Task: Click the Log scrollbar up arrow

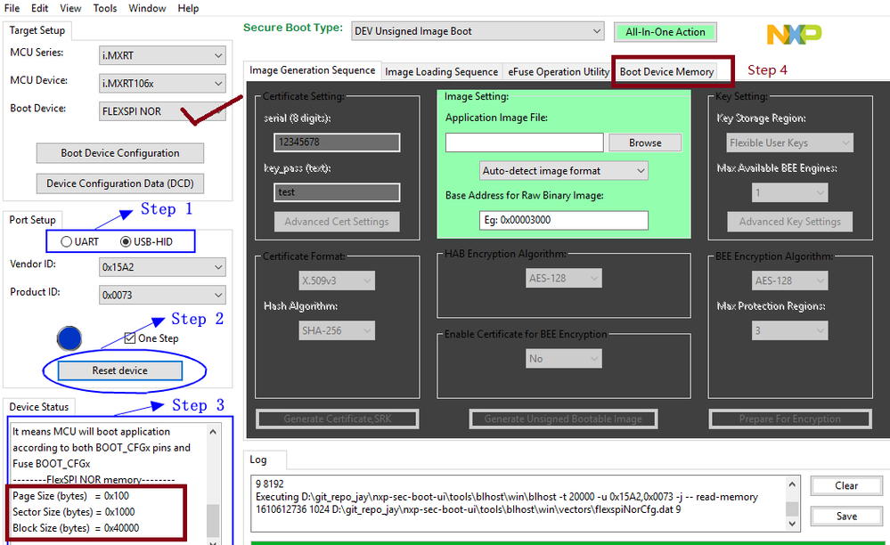Action: coord(792,484)
